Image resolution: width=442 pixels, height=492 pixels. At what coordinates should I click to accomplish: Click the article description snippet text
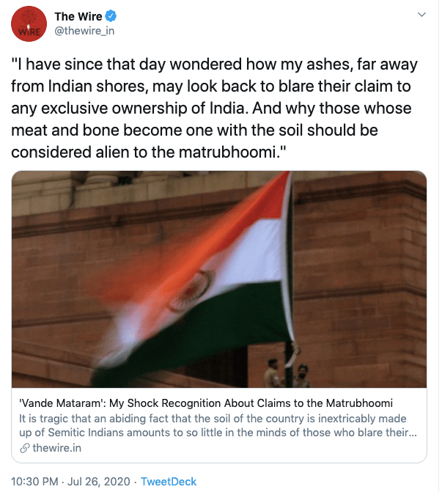pos(219,425)
